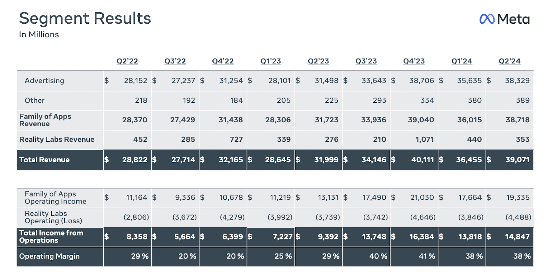548x274 pixels.
Task: Click the Q4'23 column header
Action: tap(414, 61)
